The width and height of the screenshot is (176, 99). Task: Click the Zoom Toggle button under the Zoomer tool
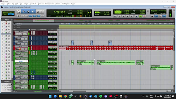click(x=18, y=16)
